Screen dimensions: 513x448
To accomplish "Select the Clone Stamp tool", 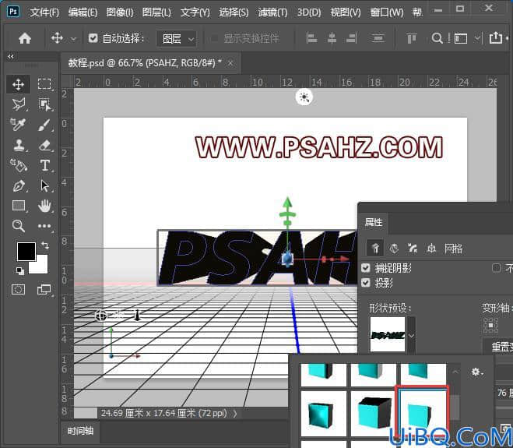I will pyautogui.click(x=19, y=145).
